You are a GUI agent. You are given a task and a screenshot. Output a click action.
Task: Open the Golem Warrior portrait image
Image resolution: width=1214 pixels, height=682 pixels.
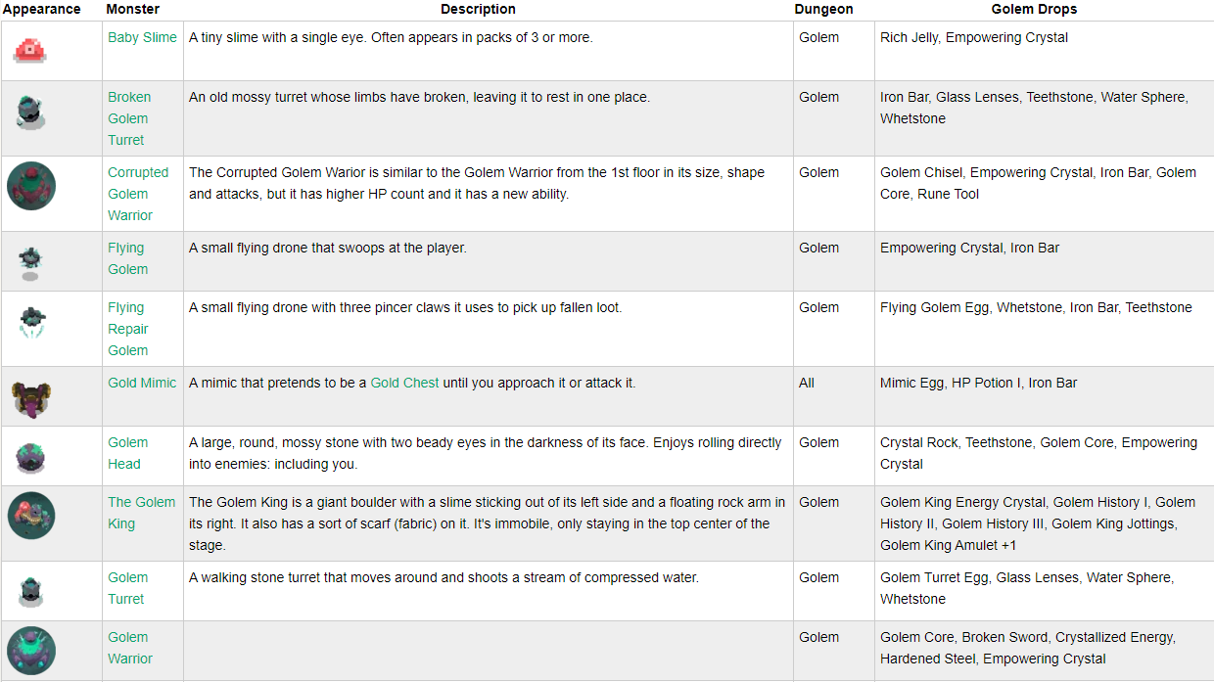click(x=31, y=651)
